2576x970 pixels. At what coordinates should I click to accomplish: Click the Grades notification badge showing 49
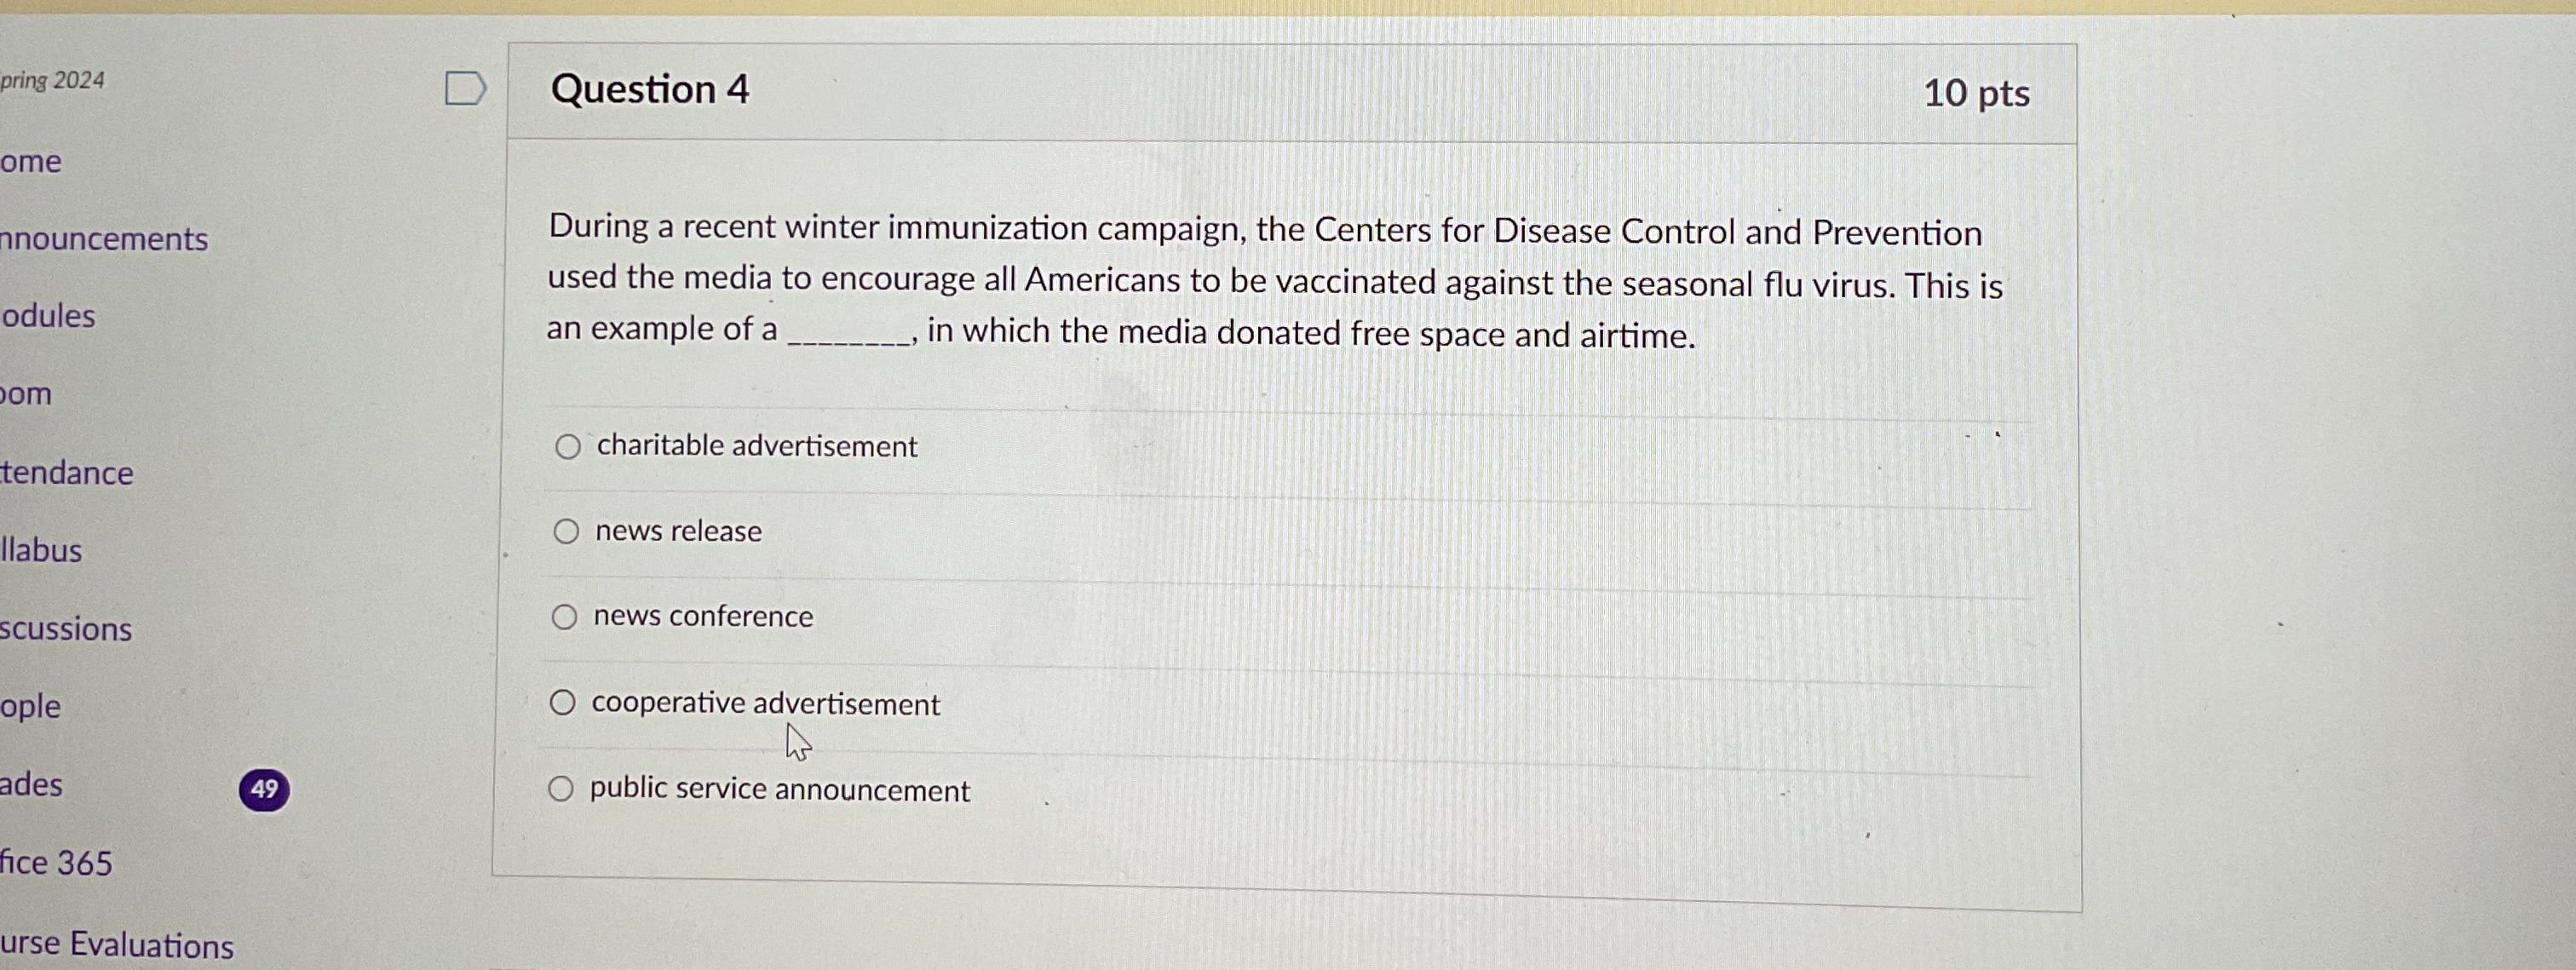click(x=263, y=787)
